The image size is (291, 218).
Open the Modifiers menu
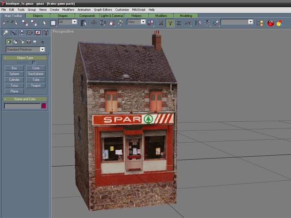point(68,10)
